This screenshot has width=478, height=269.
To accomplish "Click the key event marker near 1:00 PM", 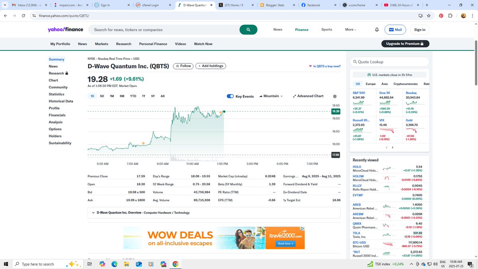I will point(221,112).
